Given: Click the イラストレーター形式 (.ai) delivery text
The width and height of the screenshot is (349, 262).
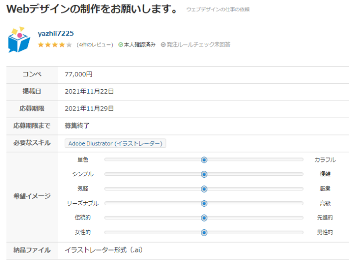Looking at the screenshot, I should coord(104,250).
